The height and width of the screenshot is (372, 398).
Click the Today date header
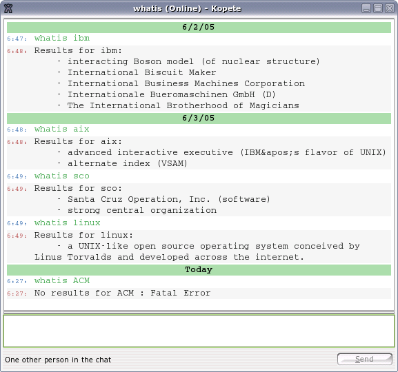coord(199,270)
